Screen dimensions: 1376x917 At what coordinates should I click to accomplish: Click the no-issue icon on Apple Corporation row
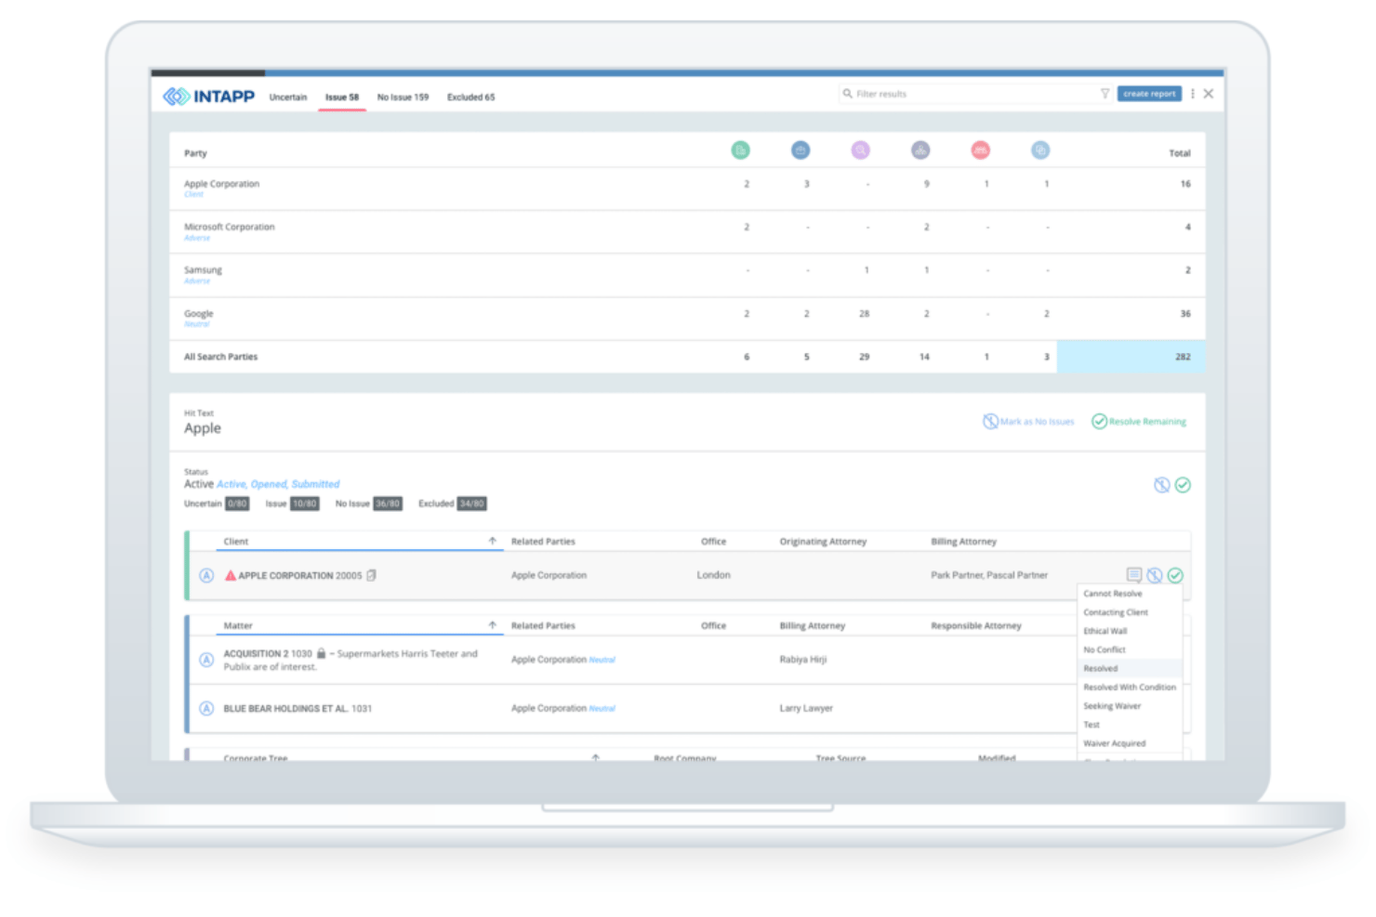click(x=1155, y=575)
